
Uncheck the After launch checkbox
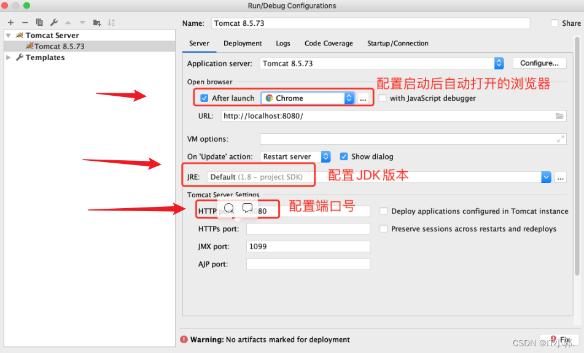tap(204, 98)
